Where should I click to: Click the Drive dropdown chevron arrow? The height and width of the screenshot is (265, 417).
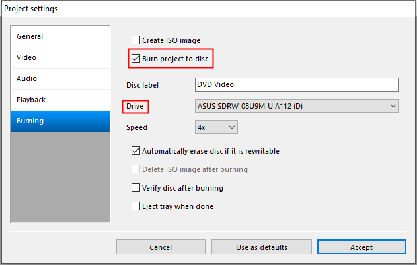click(393, 105)
